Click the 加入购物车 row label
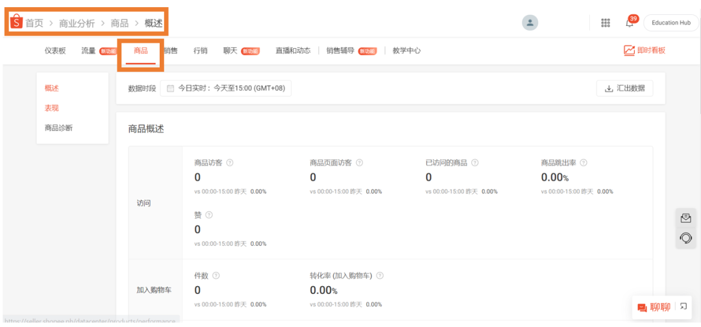Viewport: 701px width, 327px height. click(x=154, y=290)
